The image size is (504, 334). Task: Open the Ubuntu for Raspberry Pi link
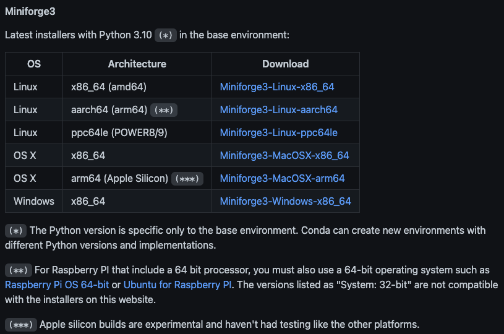coord(178,285)
